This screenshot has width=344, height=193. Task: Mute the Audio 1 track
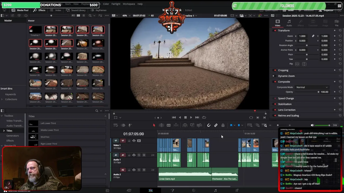click(x=144, y=155)
